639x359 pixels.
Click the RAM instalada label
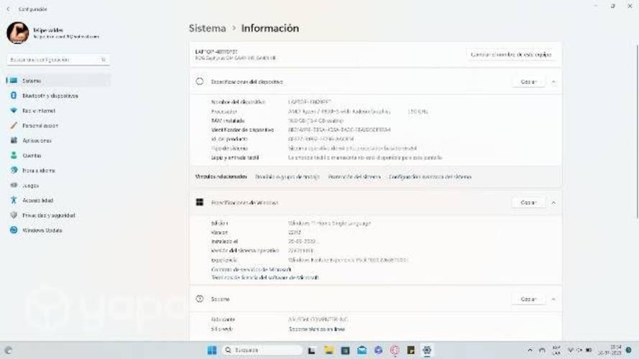pyautogui.click(x=228, y=121)
